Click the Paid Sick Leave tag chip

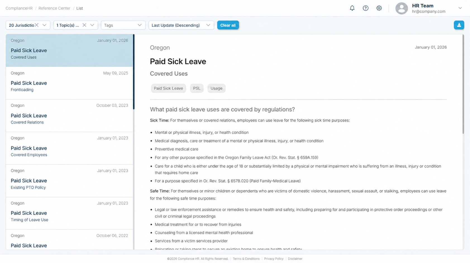pyautogui.click(x=168, y=88)
